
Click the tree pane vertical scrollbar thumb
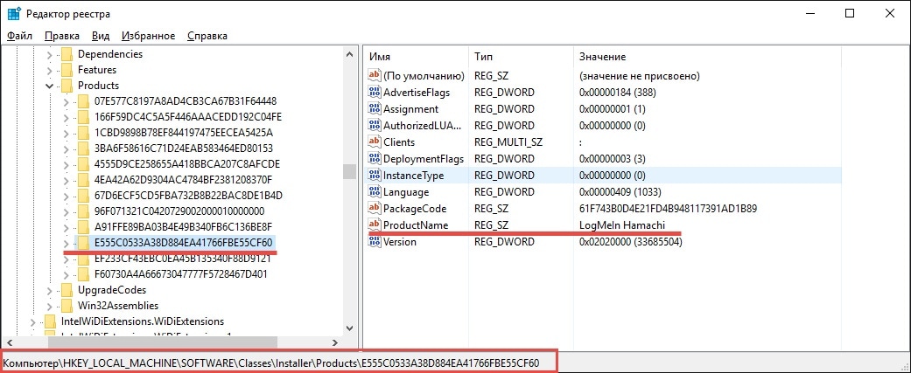349,172
